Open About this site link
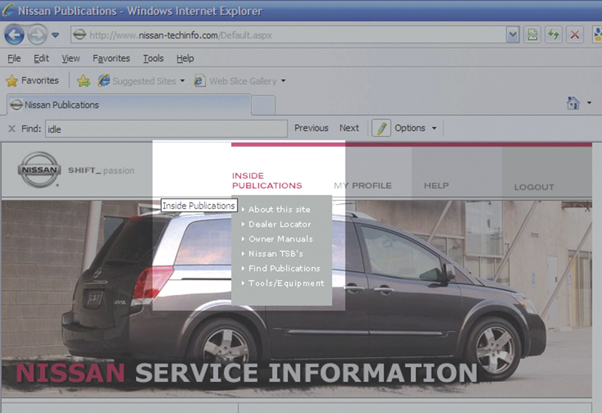 click(279, 209)
